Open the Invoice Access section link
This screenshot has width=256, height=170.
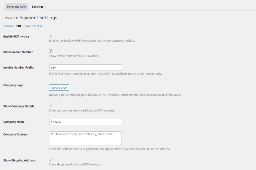pos(33,26)
